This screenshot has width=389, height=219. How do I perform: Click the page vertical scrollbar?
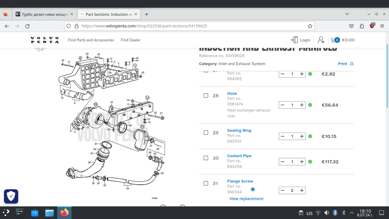[387, 76]
